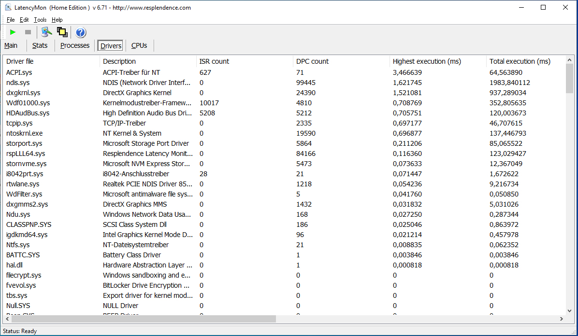
Task: Select the i8042prt.sys driver row
Action: (284, 174)
